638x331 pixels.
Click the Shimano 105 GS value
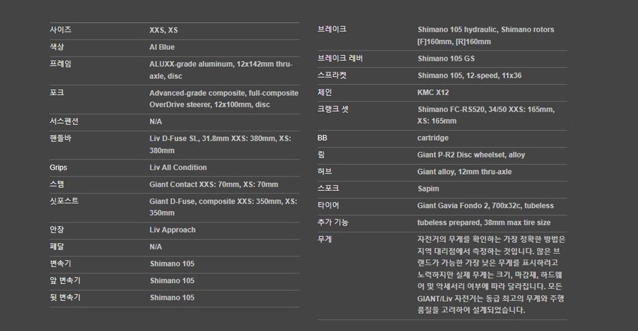446,59
